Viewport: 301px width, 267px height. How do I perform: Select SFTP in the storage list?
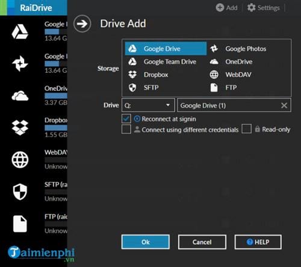[x=143, y=88]
